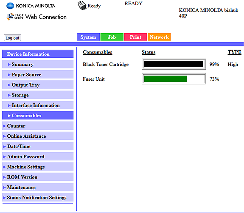Screen dimensions: 244x213
Task: Select Device Information menu header
Action: tap(38, 54)
